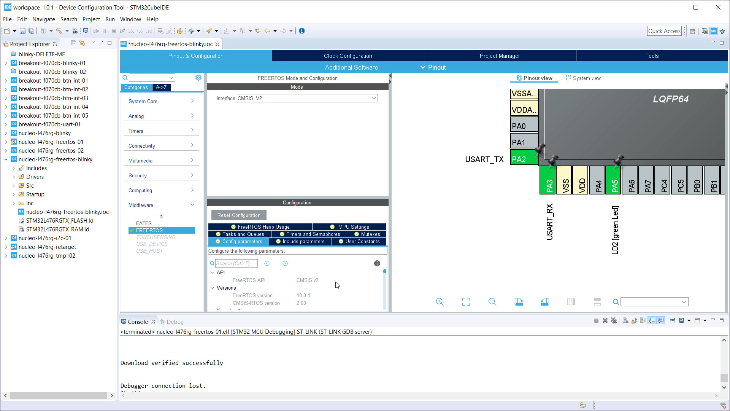Click the settings gear icon in categories
Image resolution: width=730 pixels, height=411 pixels.
198,78
